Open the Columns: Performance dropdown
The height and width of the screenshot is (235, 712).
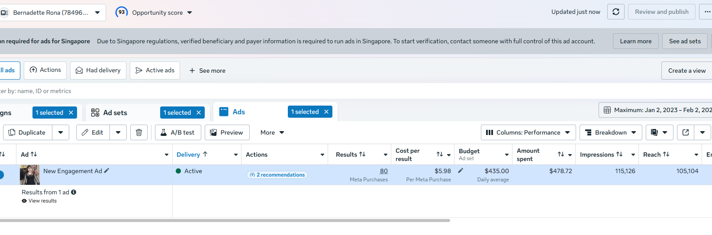point(528,132)
